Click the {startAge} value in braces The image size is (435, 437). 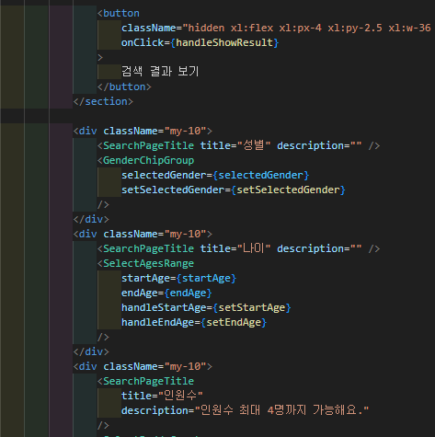[x=206, y=278]
